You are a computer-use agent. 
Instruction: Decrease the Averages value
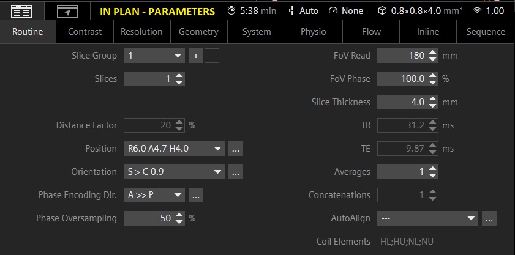click(433, 176)
